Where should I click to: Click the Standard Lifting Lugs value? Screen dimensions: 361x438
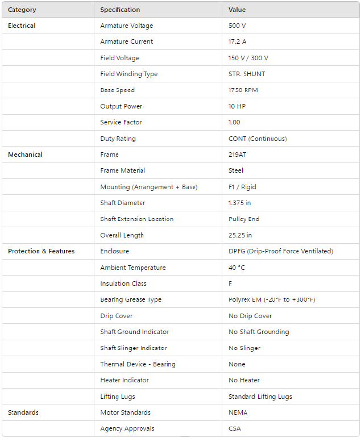coord(260,397)
